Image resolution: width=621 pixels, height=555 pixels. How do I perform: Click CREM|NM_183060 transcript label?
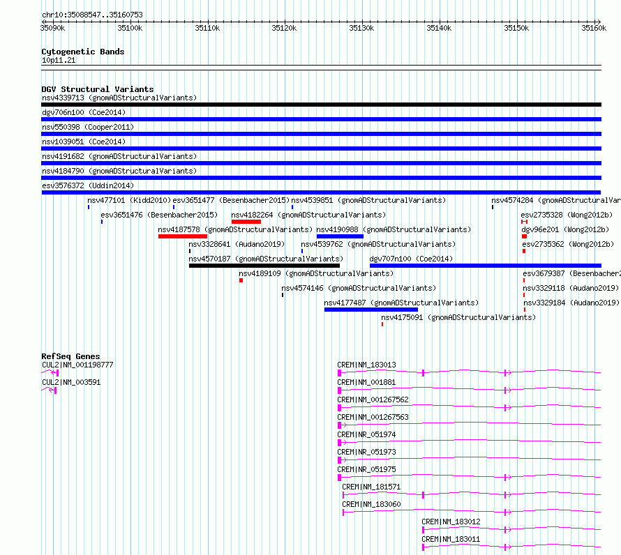click(371, 504)
